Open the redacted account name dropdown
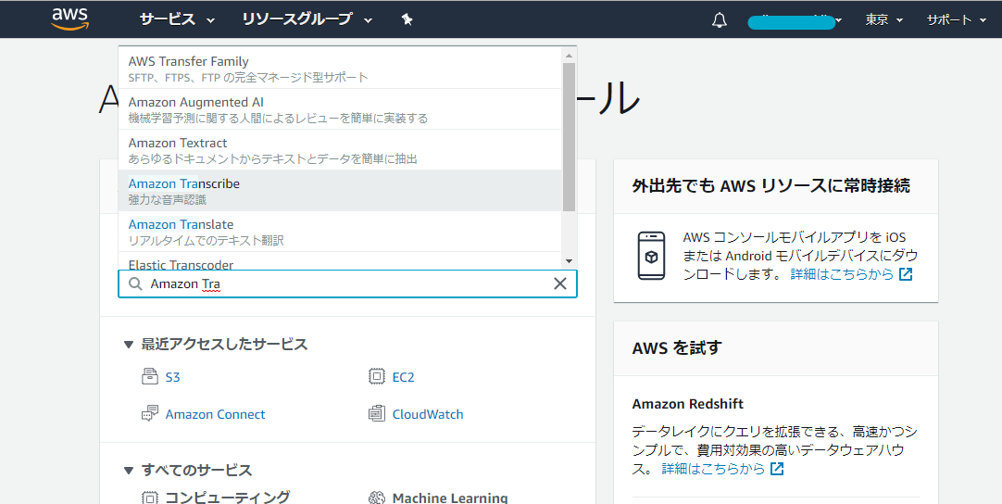 pos(795,21)
